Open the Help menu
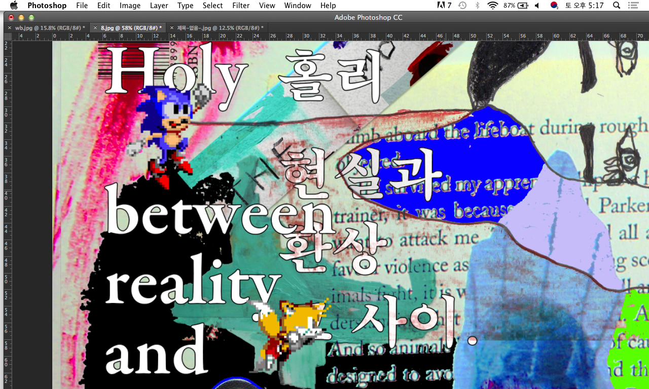The width and height of the screenshot is (649, 389). click(x=328, y=6)
